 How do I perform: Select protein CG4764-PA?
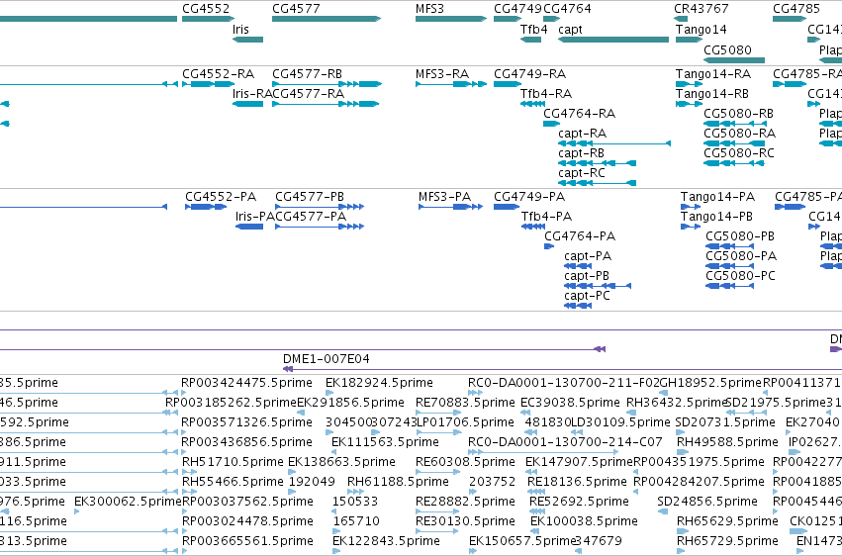[549, 246]
